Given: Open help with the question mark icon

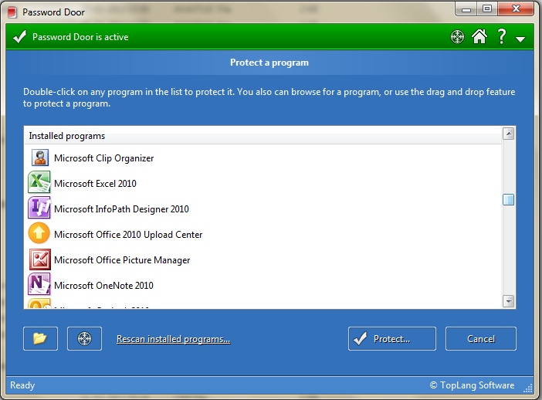Looking at the screenshot, I should point(502,36).
